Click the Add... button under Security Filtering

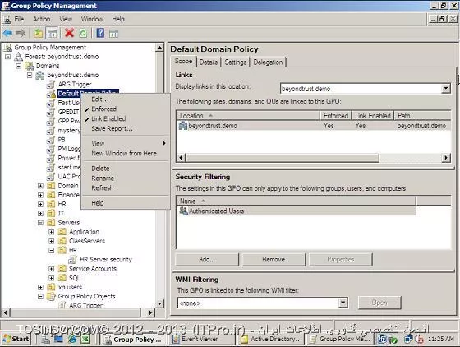[x=207, y=260]
